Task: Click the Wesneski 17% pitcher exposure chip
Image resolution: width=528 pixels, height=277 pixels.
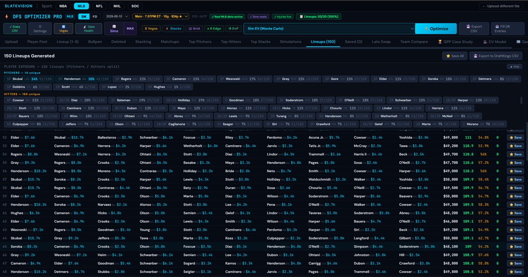Action: pyautogui.click(x=244, y=79)
